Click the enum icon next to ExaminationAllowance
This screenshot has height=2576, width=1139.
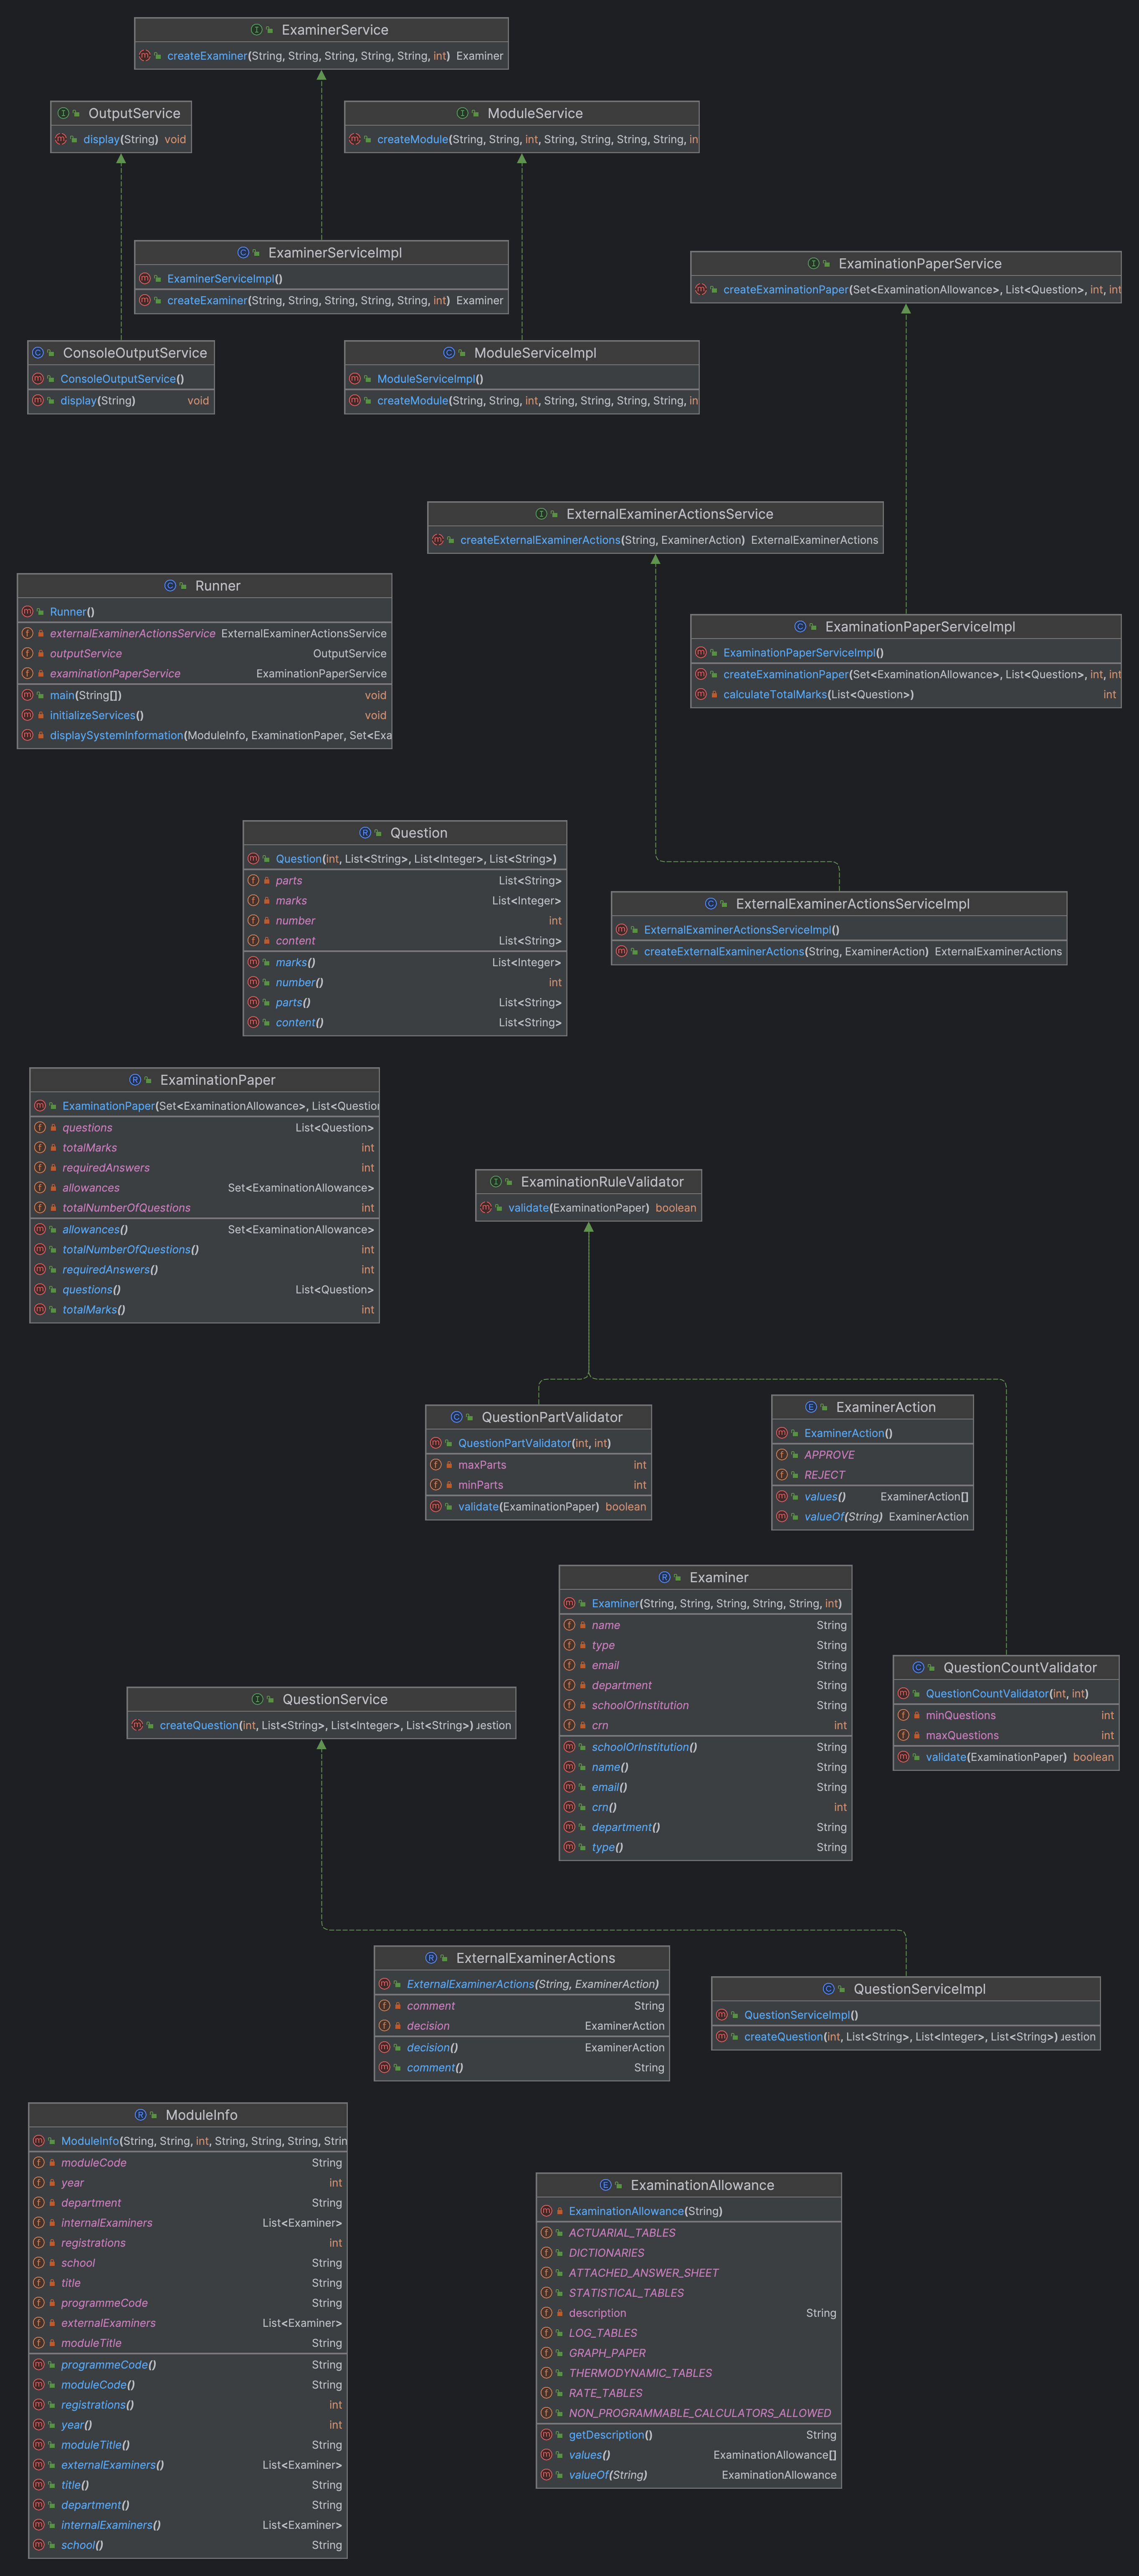pyautogui.click(x=605, y=2185)
